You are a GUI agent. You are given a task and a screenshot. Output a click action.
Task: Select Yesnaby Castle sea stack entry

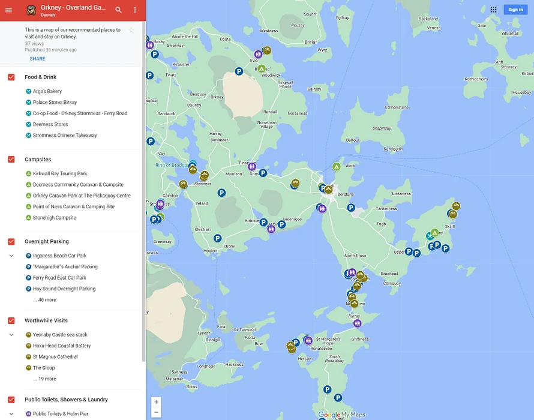click(x=60, y=335)
